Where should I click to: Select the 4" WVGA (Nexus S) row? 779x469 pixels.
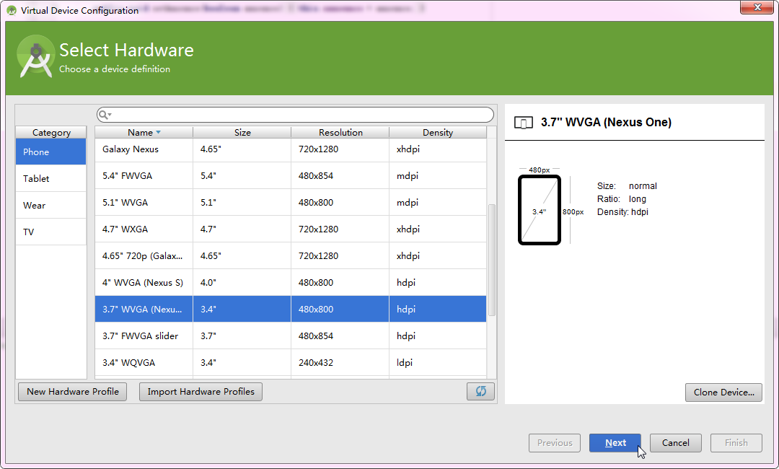[x=291, y=283]
